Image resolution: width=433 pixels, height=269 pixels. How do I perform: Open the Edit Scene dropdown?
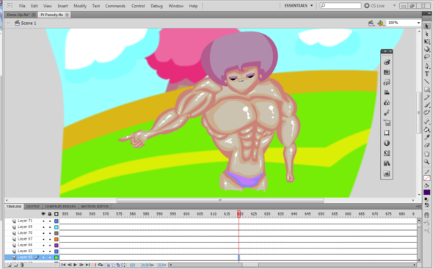click(371, 23)
